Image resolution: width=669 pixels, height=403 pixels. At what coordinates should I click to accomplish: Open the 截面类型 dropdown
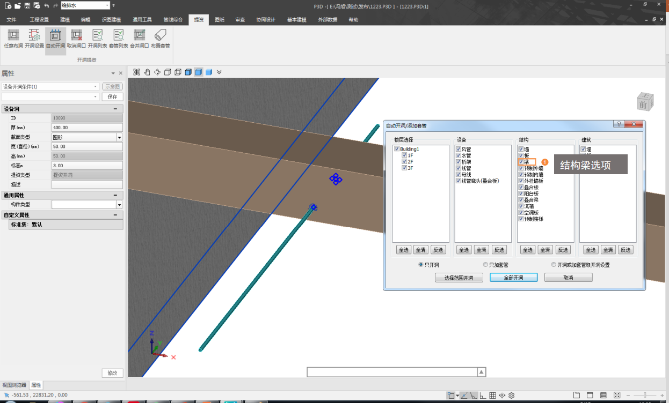119,137
